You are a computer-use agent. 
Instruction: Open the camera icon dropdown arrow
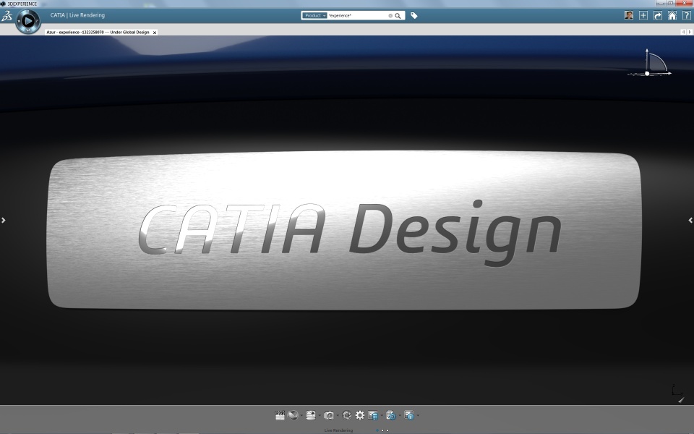(x=338, y=415)
